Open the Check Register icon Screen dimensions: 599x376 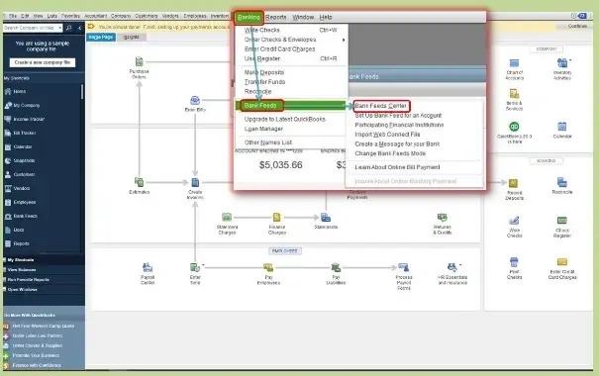point(562,221)
